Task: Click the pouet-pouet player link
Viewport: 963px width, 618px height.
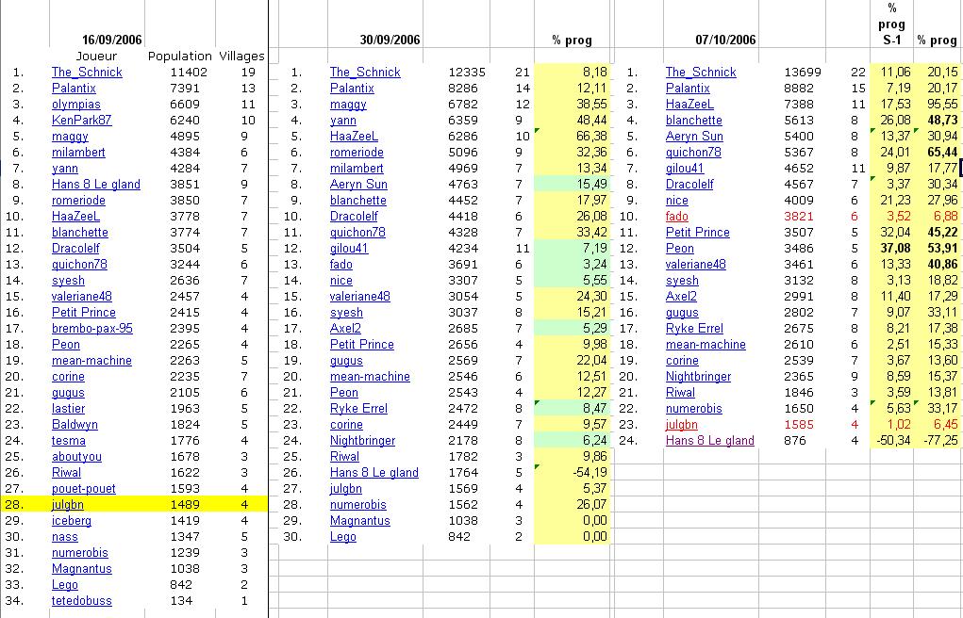Action: coord(84,489)
